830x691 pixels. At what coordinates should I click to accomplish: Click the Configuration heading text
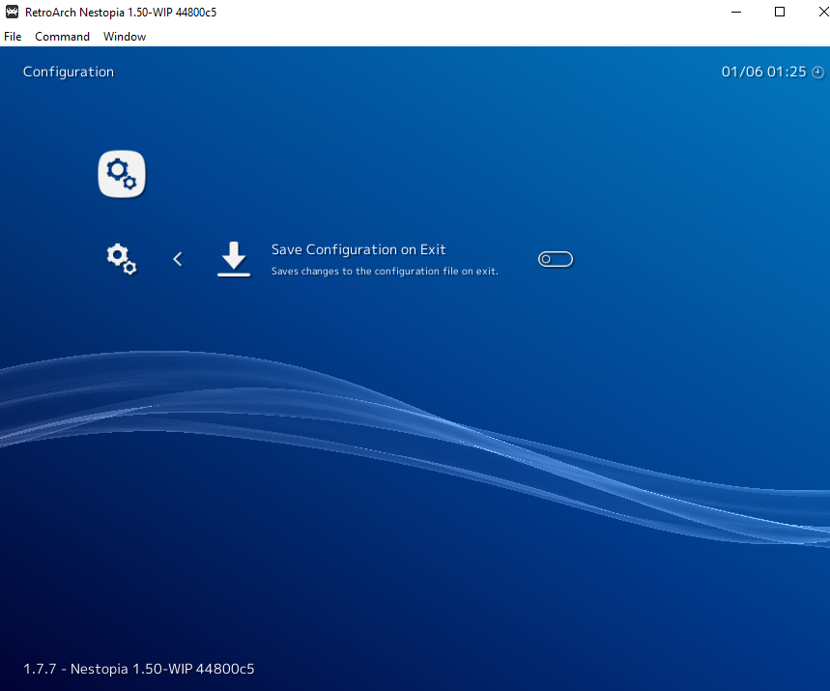(x=69, y=72)
